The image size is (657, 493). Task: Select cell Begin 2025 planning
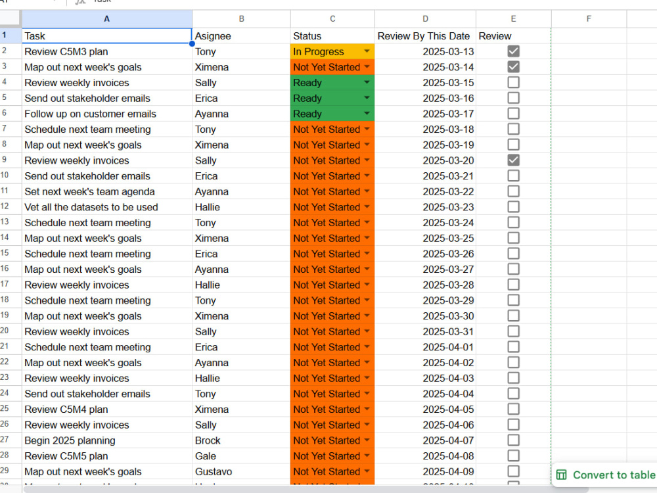(x=107, y=440)
